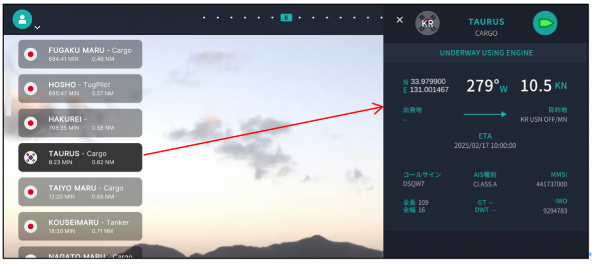Select HOSHO TugPilot vessel card
Viewport: 593px width, 264px height.
(x=80, y=89)
